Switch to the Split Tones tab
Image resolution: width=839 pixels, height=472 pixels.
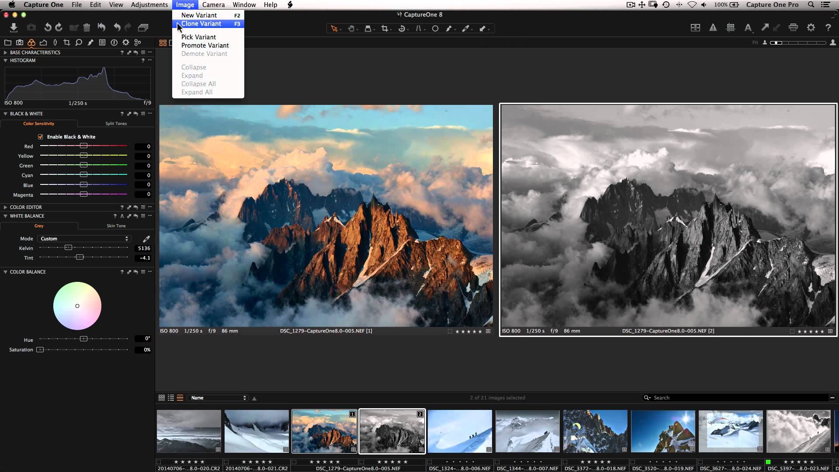(x=116, y=124)
